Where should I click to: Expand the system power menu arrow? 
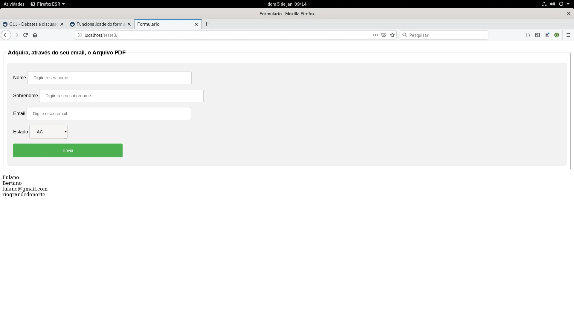click(568, 4)
